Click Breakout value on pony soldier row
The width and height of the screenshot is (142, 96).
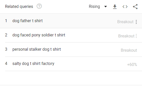(x=126, y=36)
